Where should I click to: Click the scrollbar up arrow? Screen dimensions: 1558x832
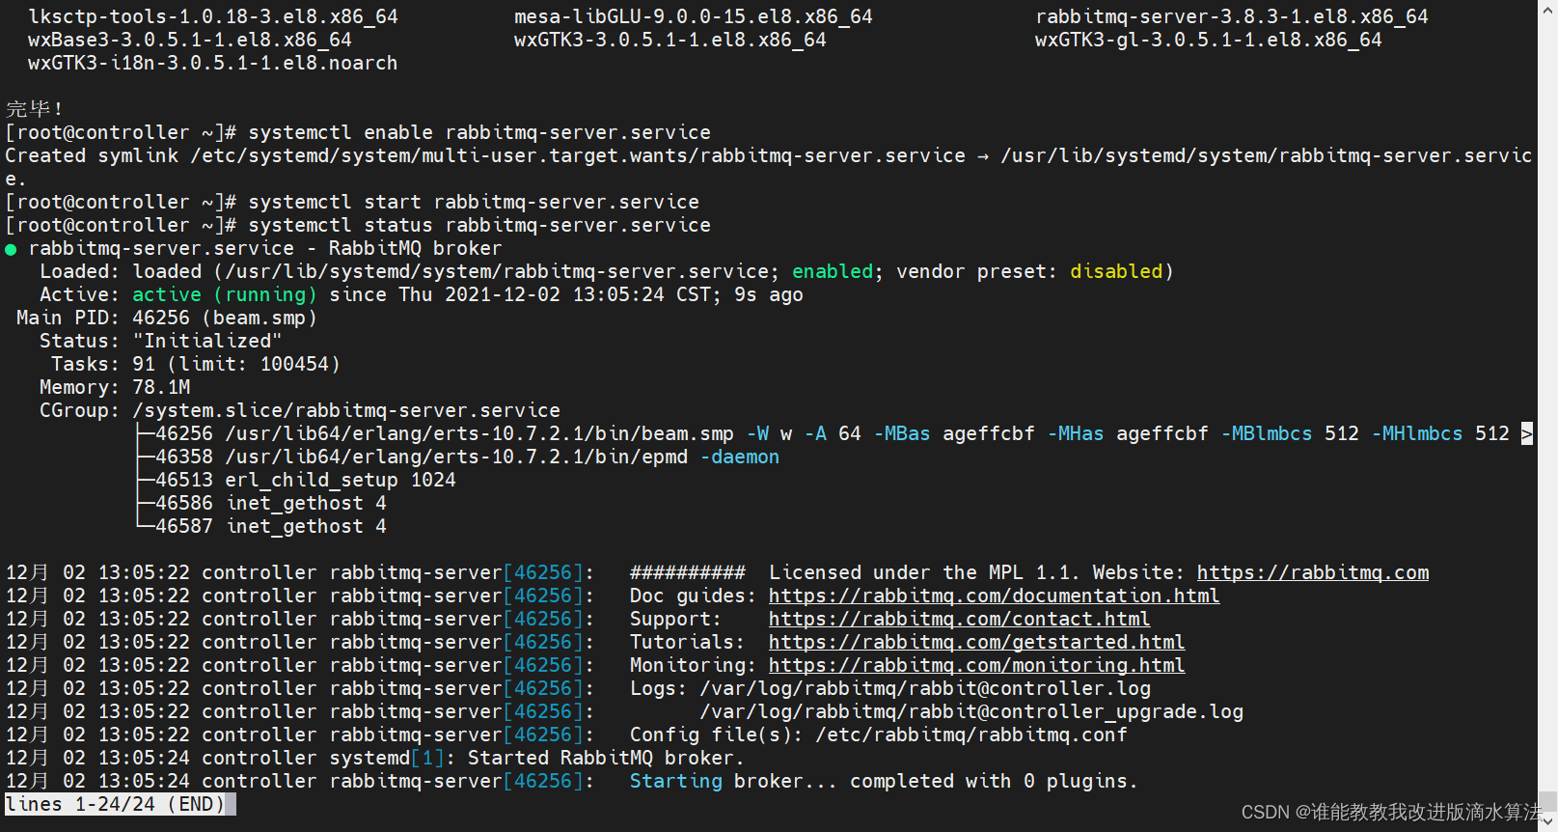click(x=1547, y=8)
